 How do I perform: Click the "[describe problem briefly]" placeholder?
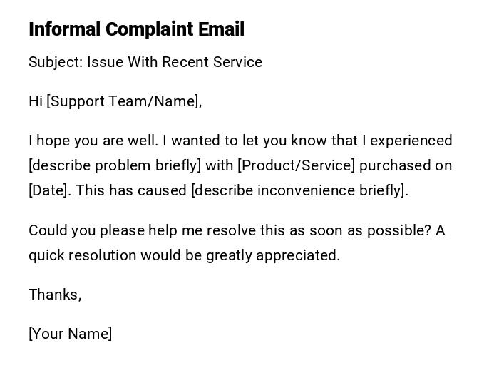point(115,165)
